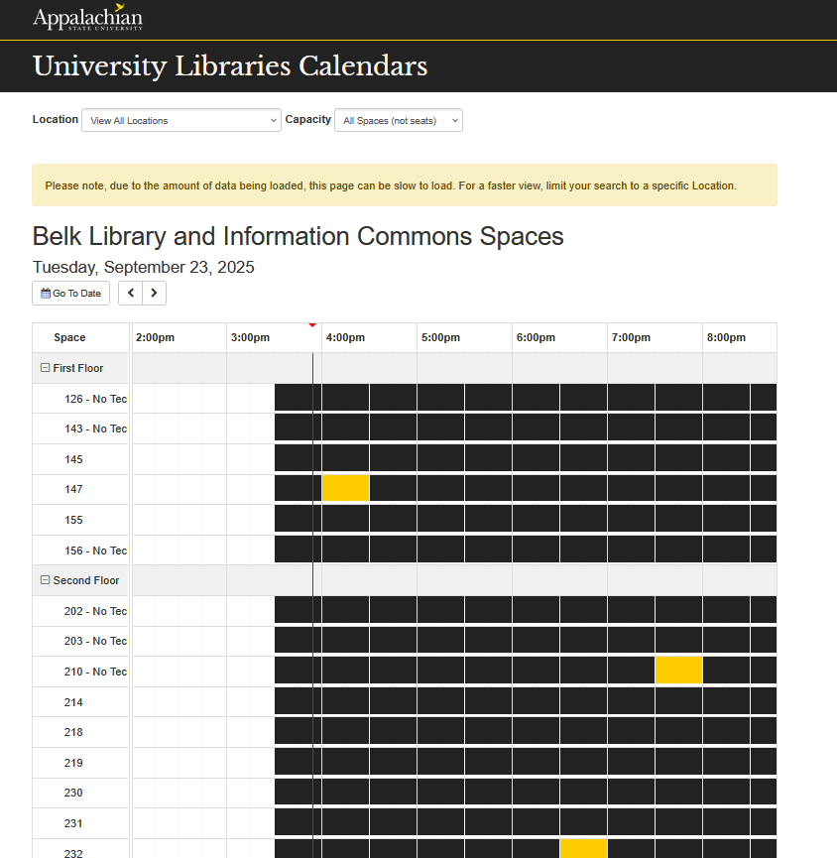Image resolution: width=837 pixels, height=858 pixels.
Task: Click the red current-time marker
Action: [x=312, y=325]
